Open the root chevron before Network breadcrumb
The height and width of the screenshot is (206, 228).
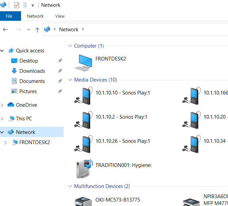point(55,29)
